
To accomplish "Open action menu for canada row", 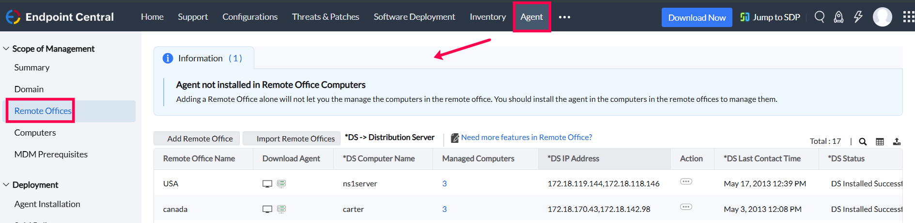I will point(686,207).
